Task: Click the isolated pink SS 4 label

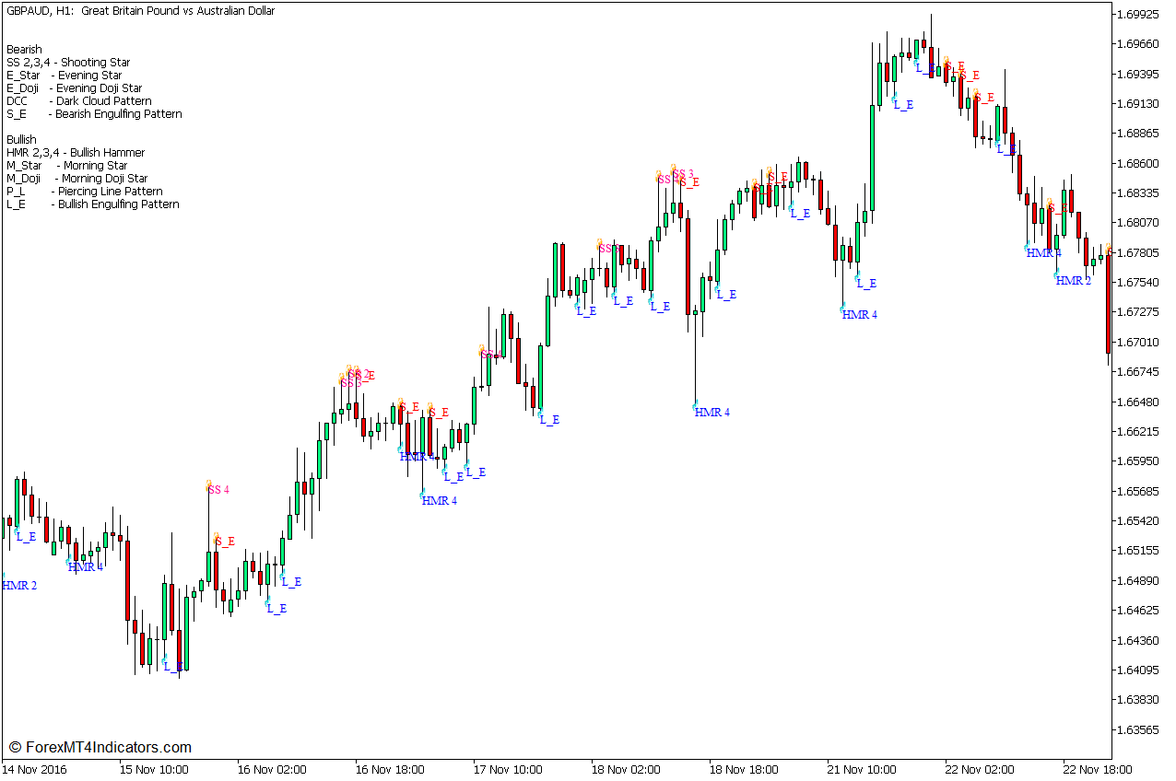Action: click(218, 490)
